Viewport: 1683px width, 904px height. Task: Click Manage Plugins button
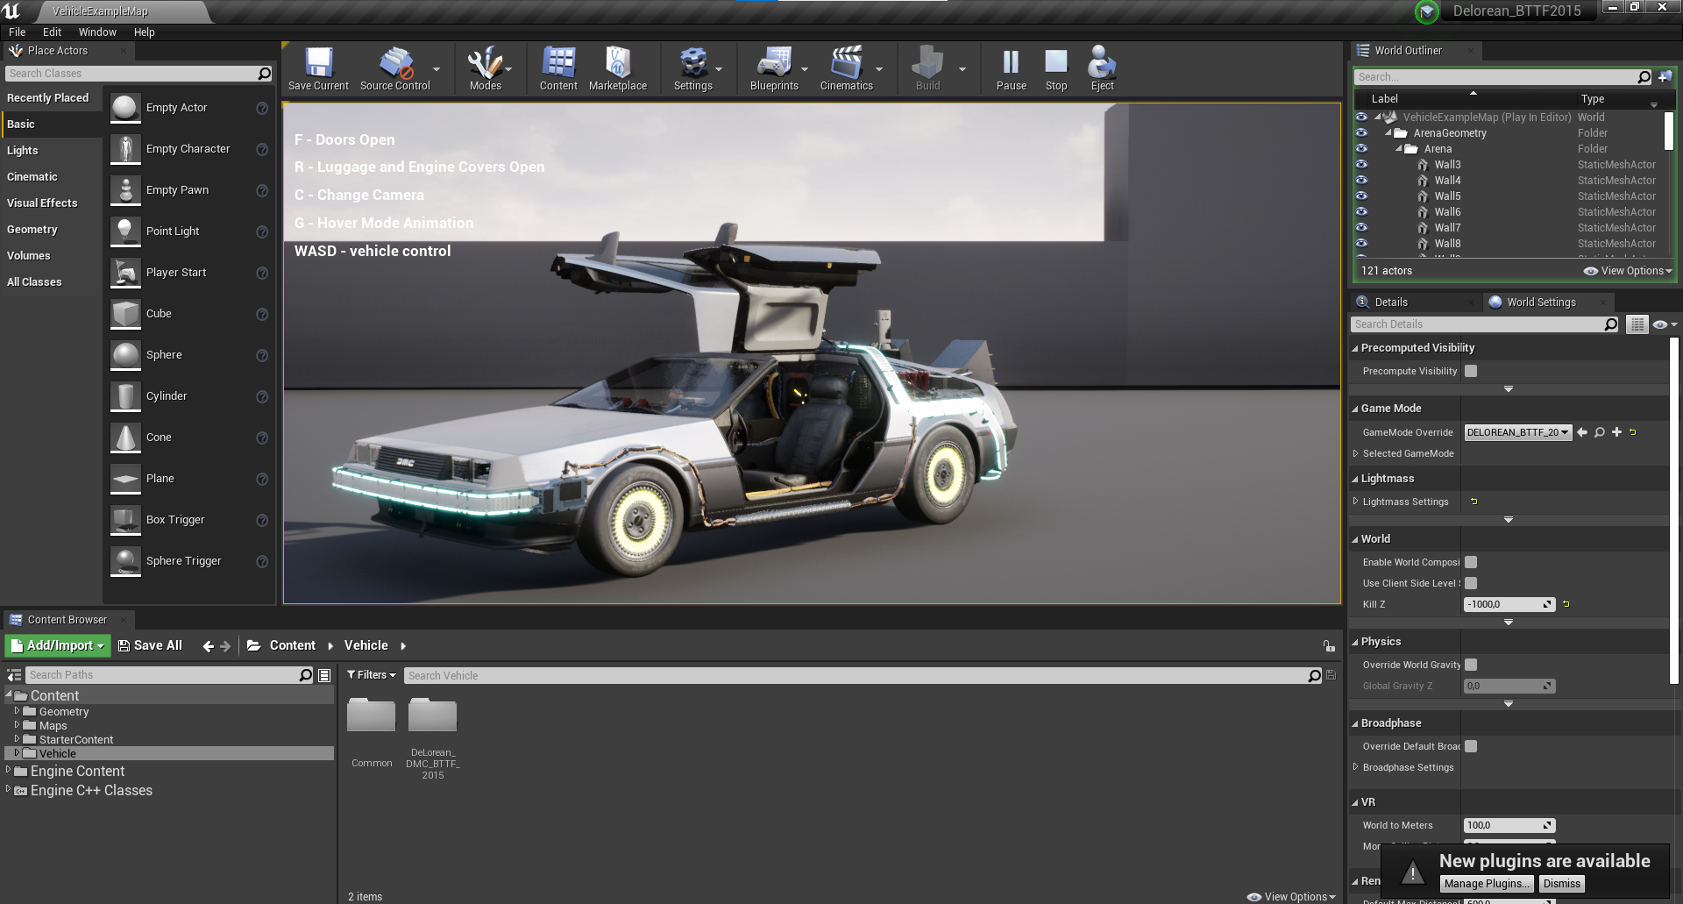[1488, 884]
